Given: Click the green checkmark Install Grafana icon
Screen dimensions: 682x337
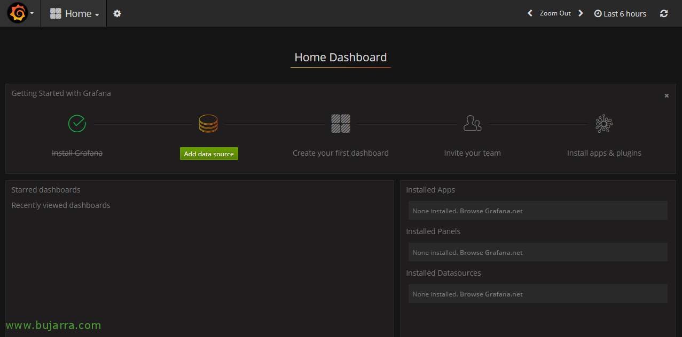Looking at the screenshot, I should tap(77, 124).
